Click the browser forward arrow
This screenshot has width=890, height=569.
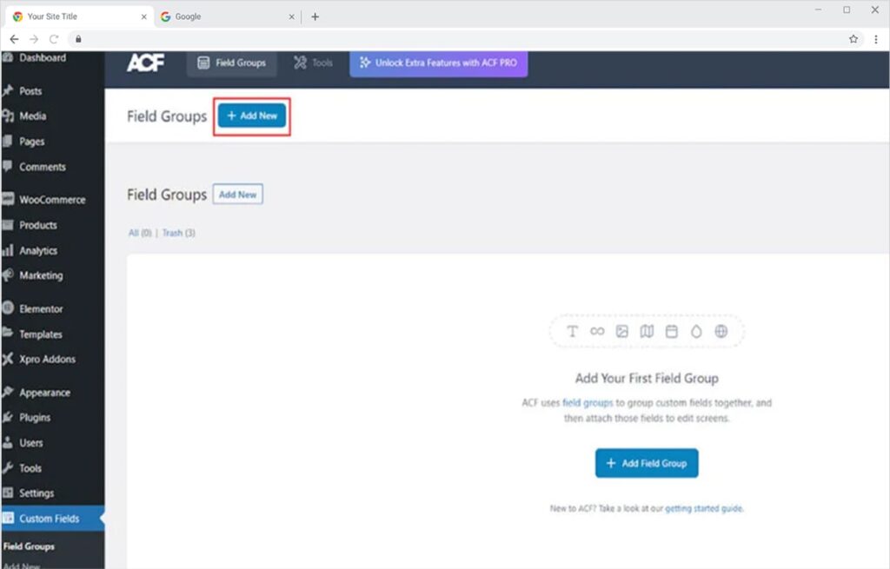pos(34,39)
